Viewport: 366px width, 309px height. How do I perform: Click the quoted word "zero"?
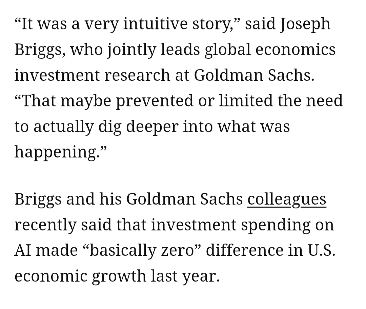click(180, 251)
